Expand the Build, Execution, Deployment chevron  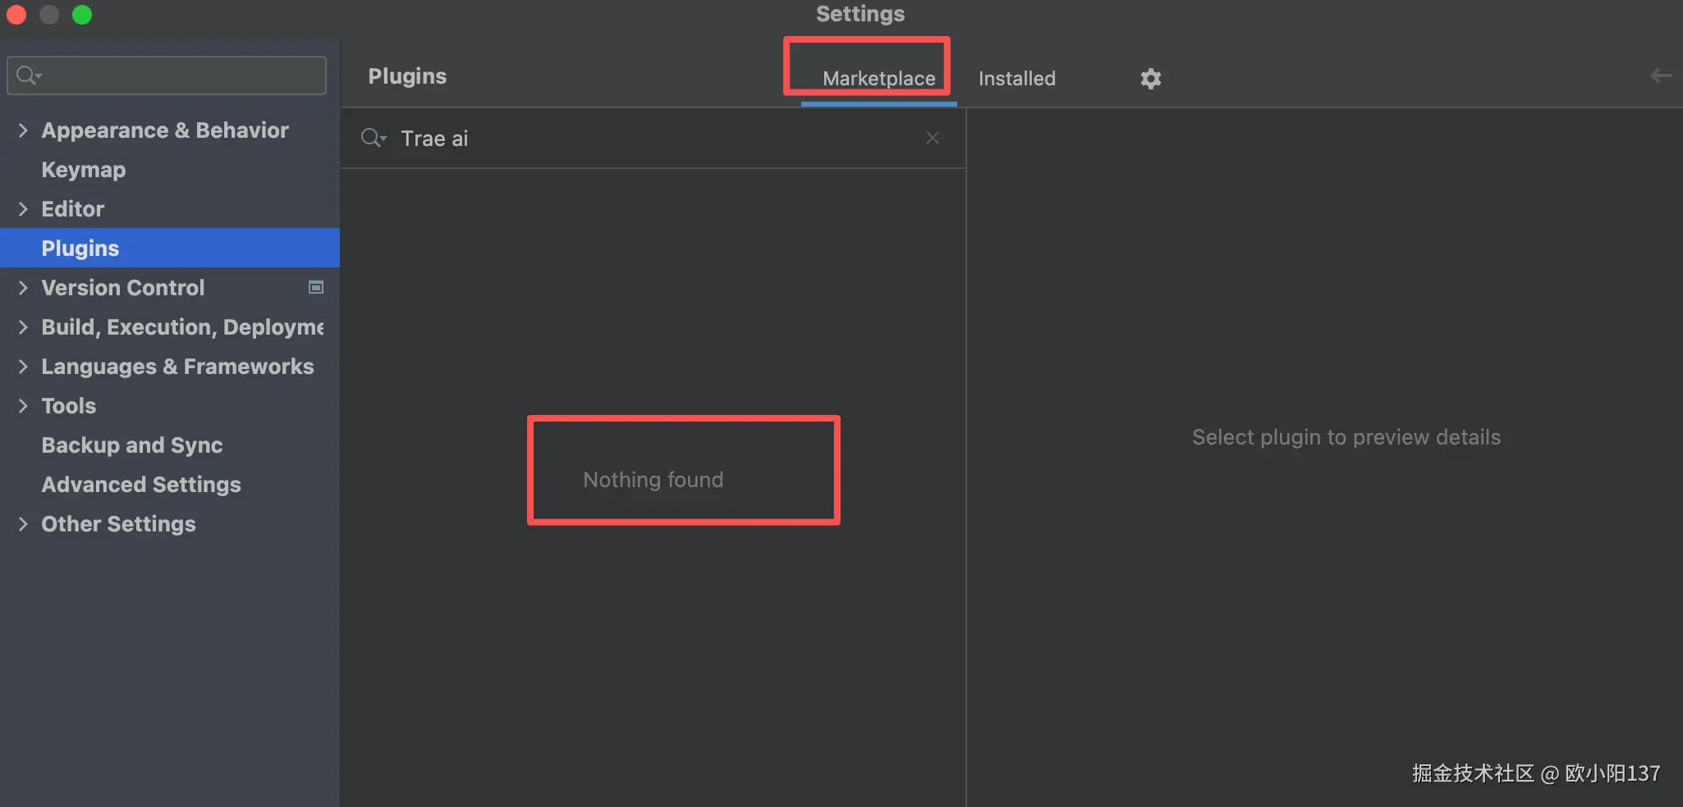tap(23, 327)
